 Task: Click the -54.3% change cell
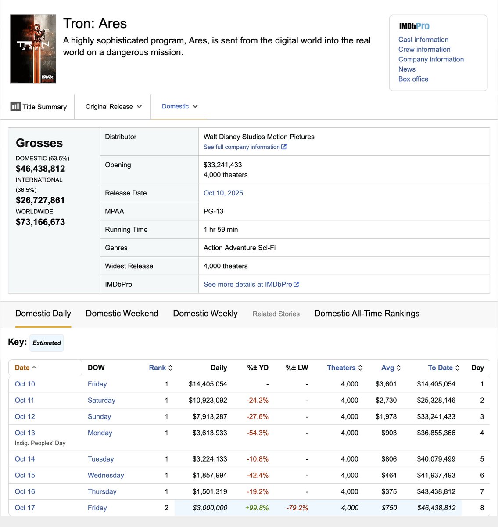pos(258,433)
